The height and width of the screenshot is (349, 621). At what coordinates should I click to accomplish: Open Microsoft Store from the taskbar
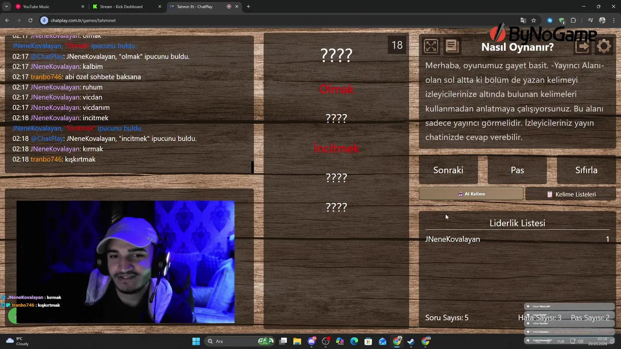[x=368, y=341]
